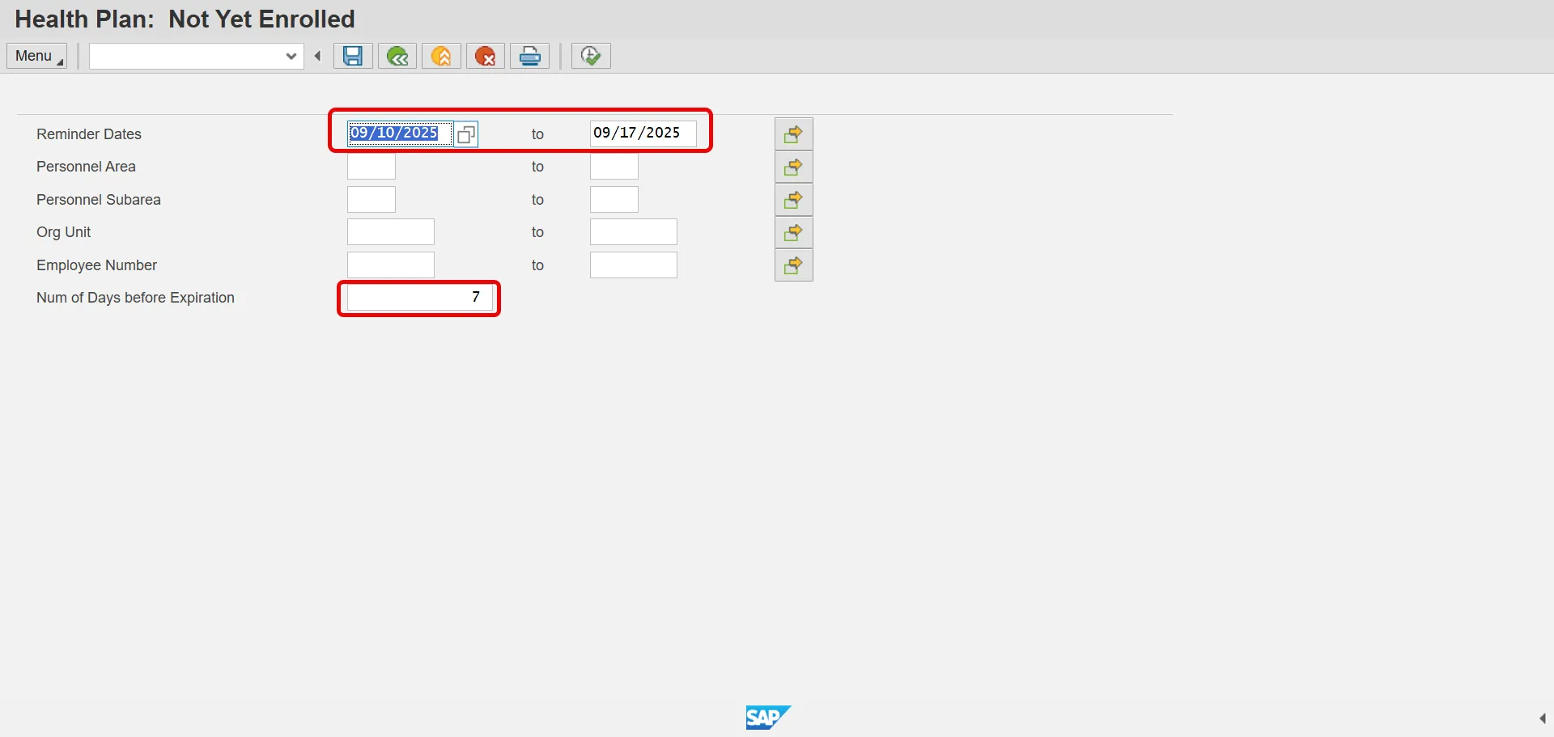Click the green Back icon
Image resolution: width=1554 pixels, height=737 pixels.
[x=397, y=56]
